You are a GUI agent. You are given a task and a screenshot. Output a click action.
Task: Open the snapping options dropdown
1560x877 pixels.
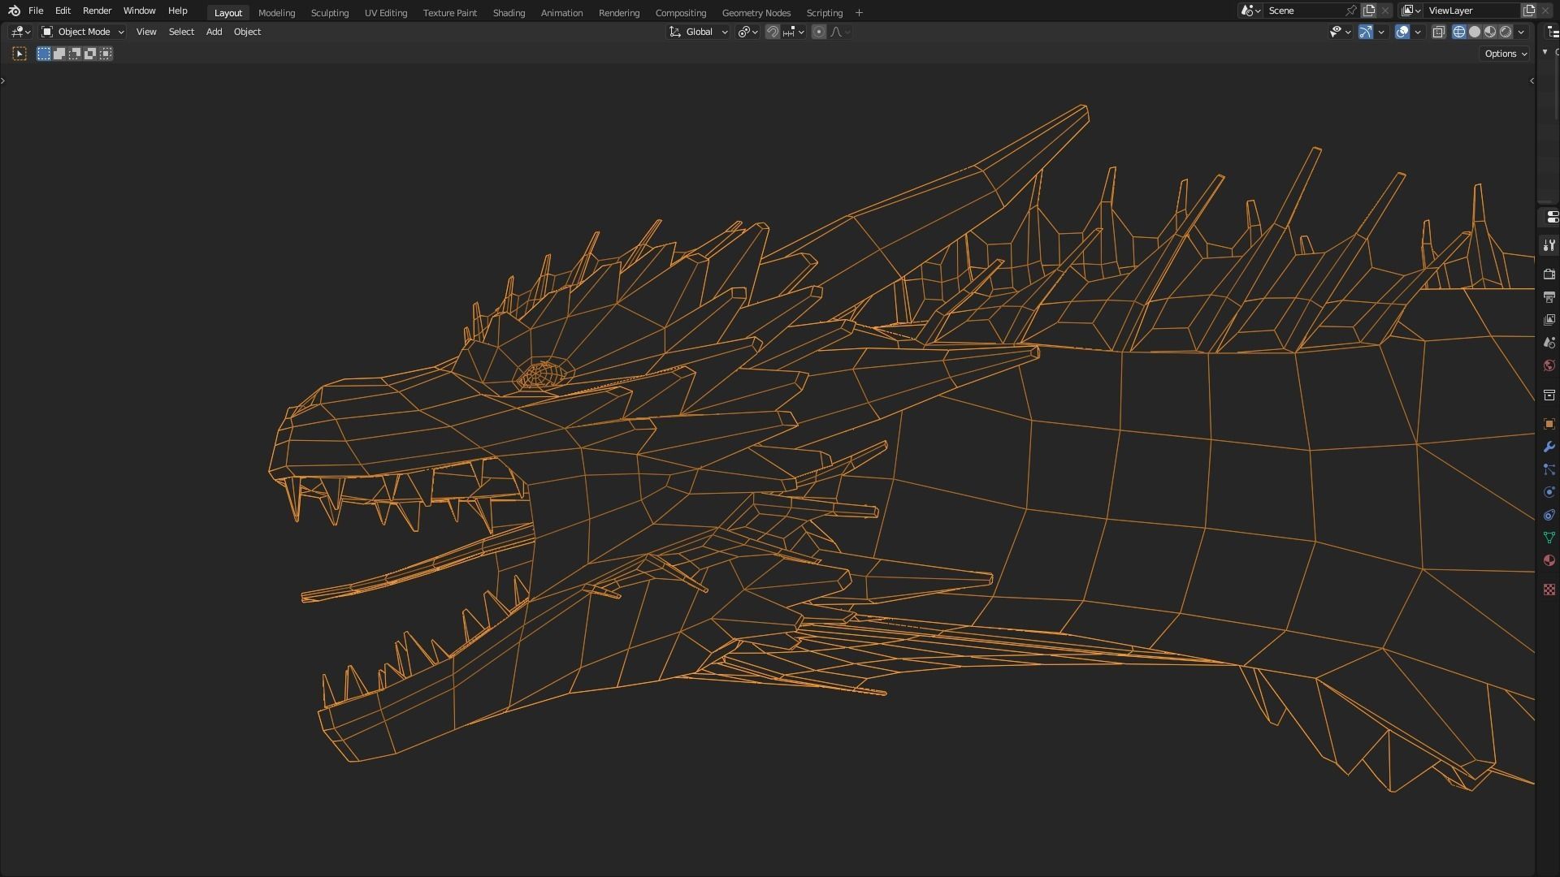pyautogui.click(x=793, y=32)
